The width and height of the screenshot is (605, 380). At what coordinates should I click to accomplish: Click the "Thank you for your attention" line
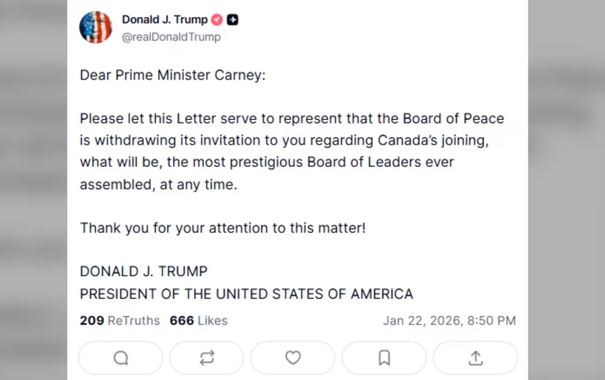click(223, 228)
